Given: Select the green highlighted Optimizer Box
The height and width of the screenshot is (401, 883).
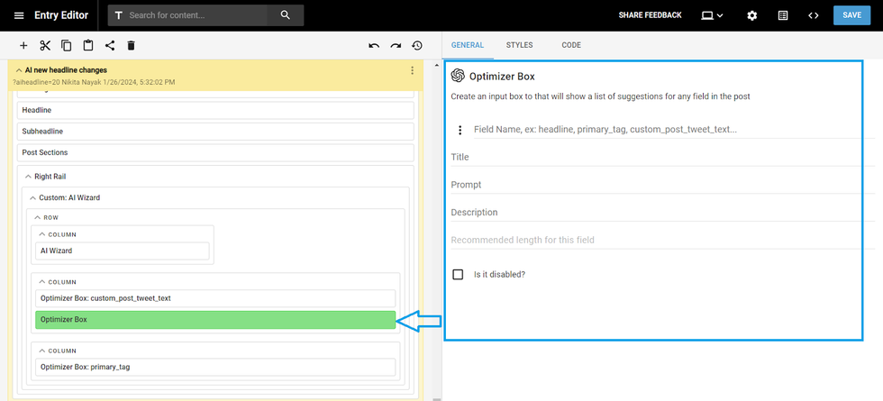Looking at the screenshot, I should (215, 320).
